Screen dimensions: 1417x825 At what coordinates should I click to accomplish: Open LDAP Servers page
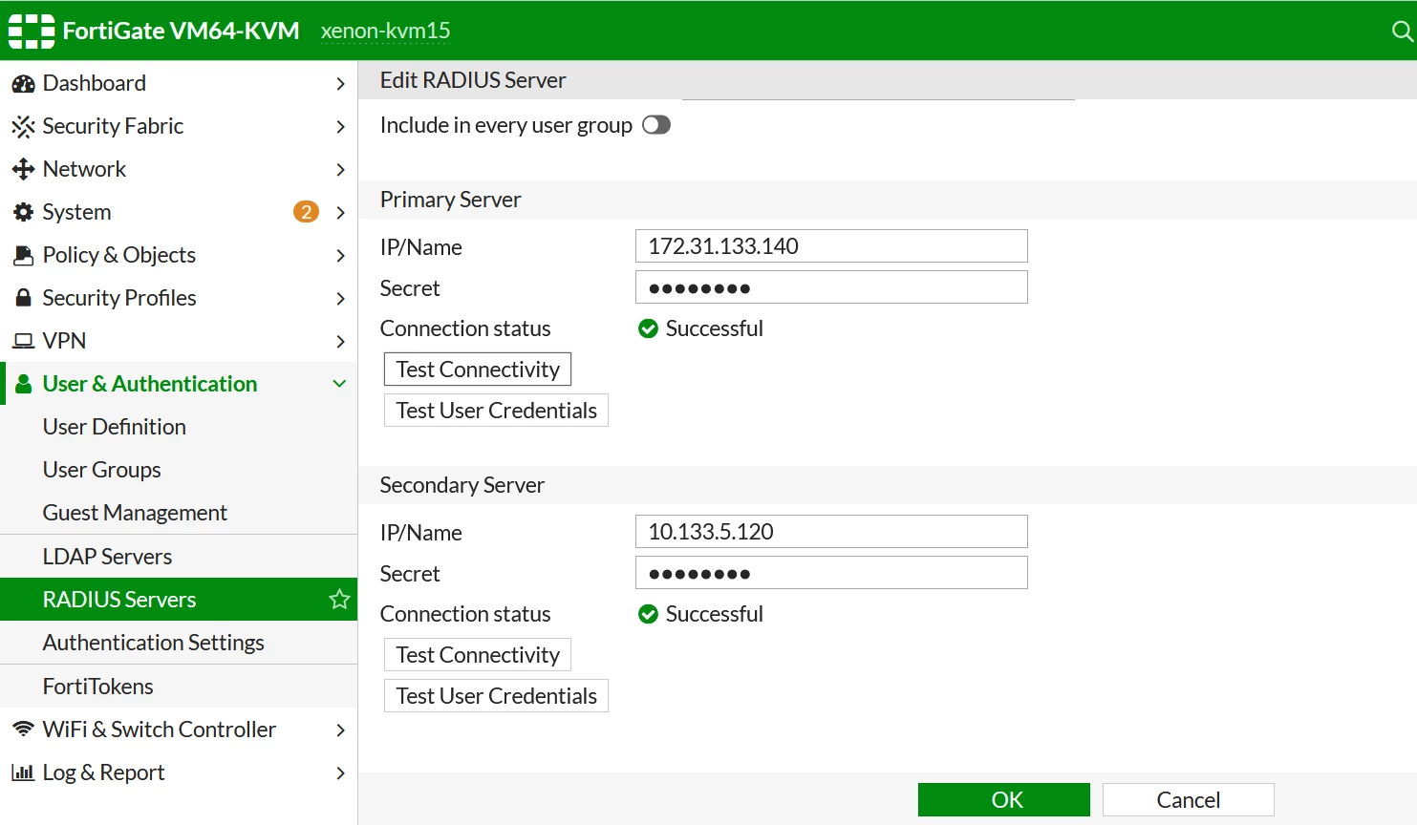click(179, 557)
